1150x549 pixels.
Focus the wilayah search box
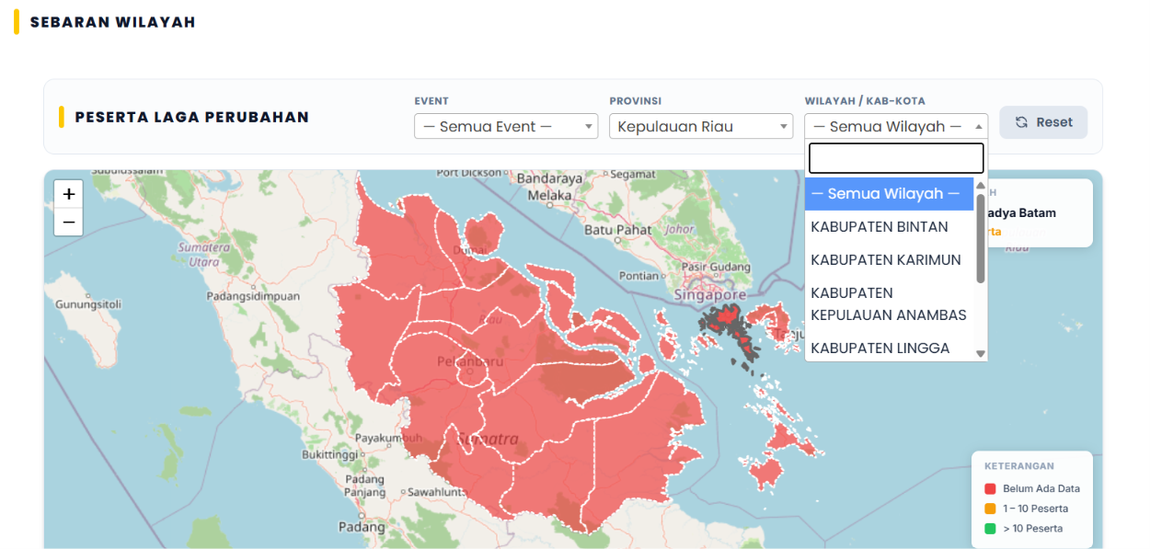(896, 158)
